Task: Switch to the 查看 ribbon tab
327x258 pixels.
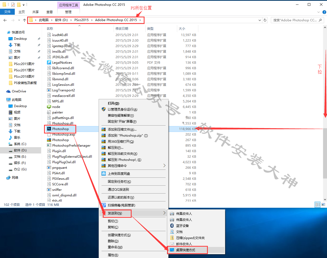Action: coord(49,12)
